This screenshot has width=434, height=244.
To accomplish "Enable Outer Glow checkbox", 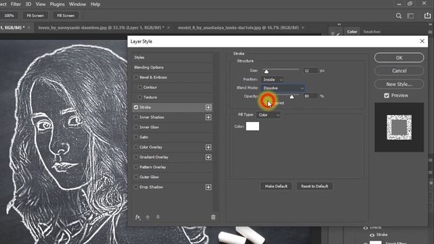I will [136, 177].
